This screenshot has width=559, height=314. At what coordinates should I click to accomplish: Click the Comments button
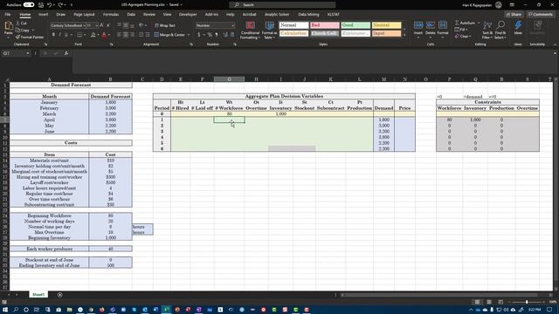(x=541, y=15)
